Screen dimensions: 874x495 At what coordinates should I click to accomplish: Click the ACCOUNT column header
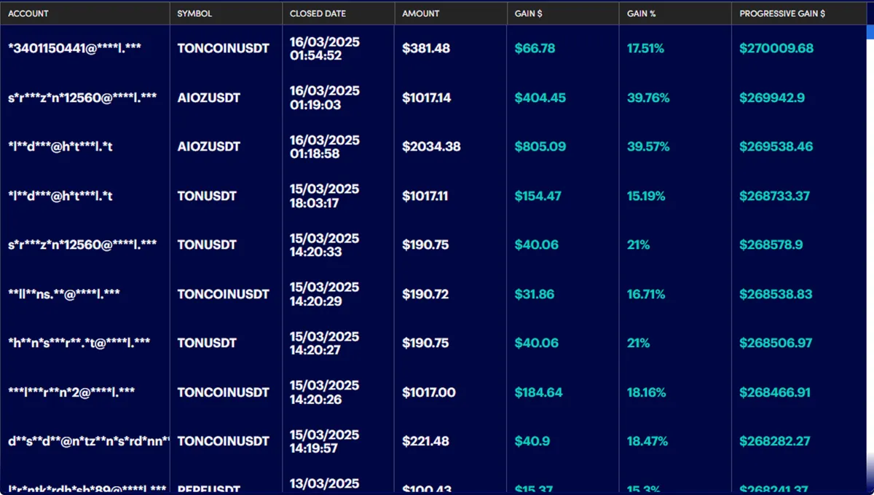pos(28,14)
